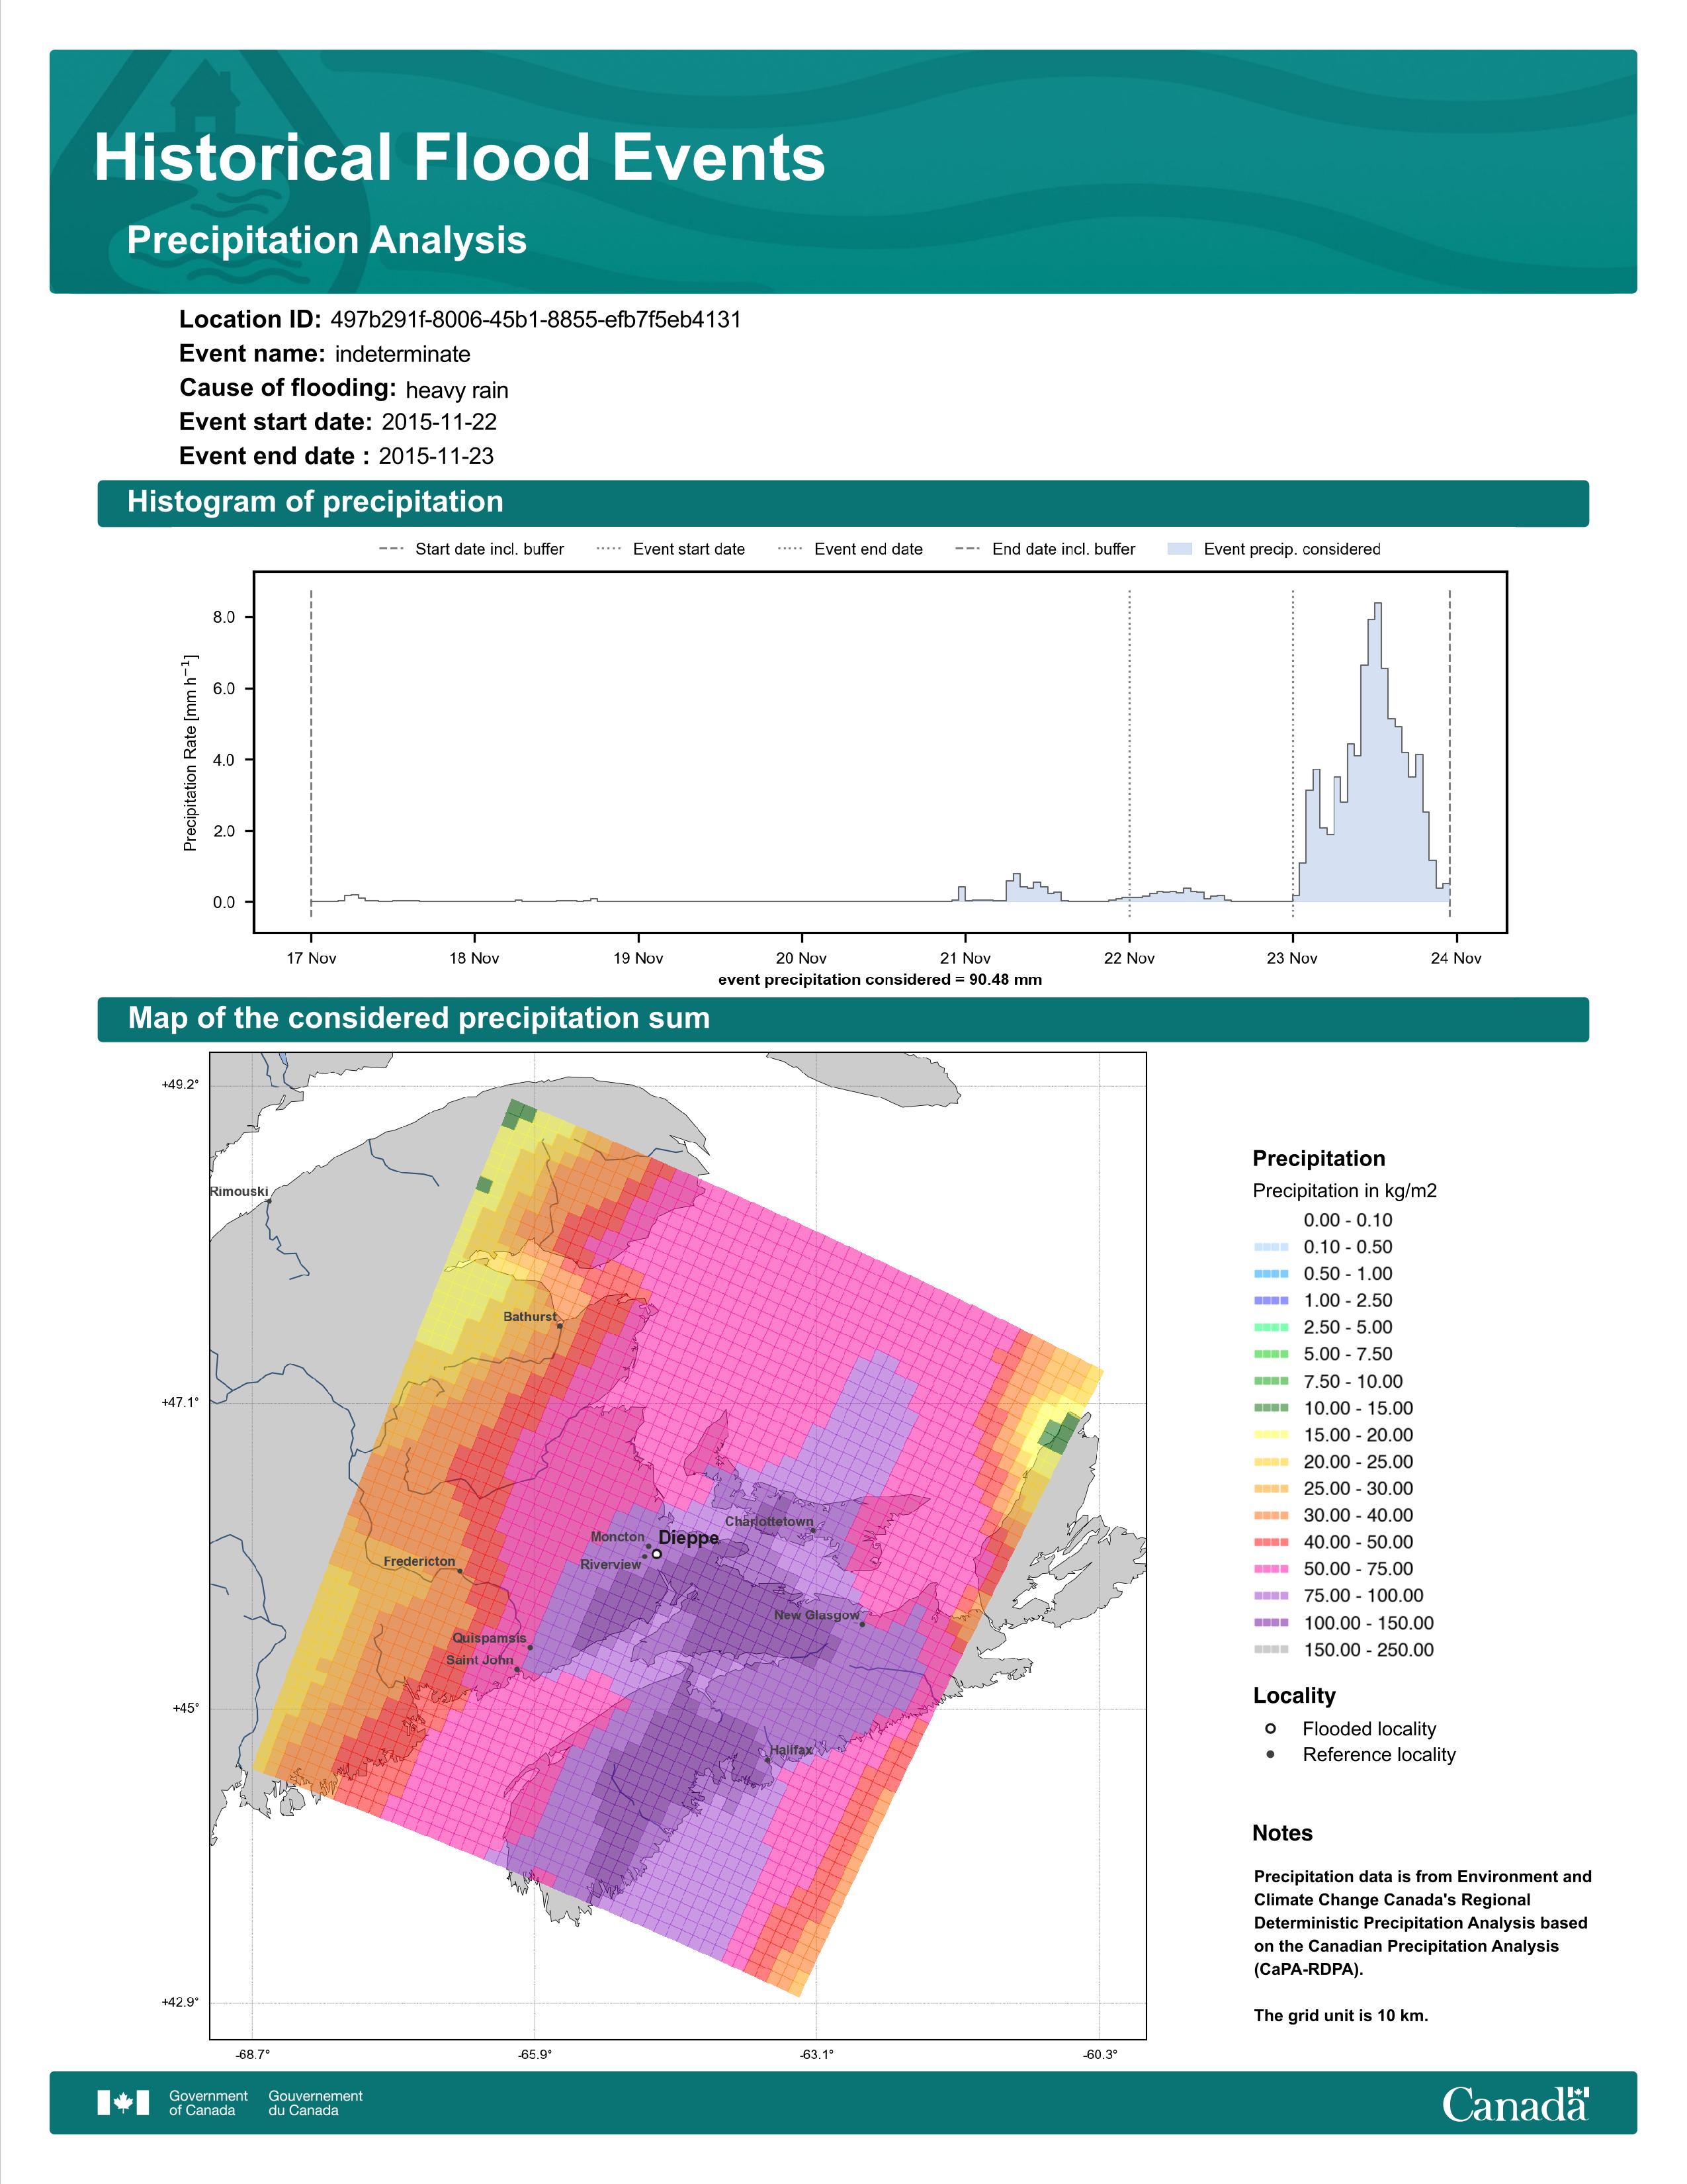This screenshot has width=1687, height=2184.
Task: Click the Rimouski reference locality dot
Action: click(270, 1201)
